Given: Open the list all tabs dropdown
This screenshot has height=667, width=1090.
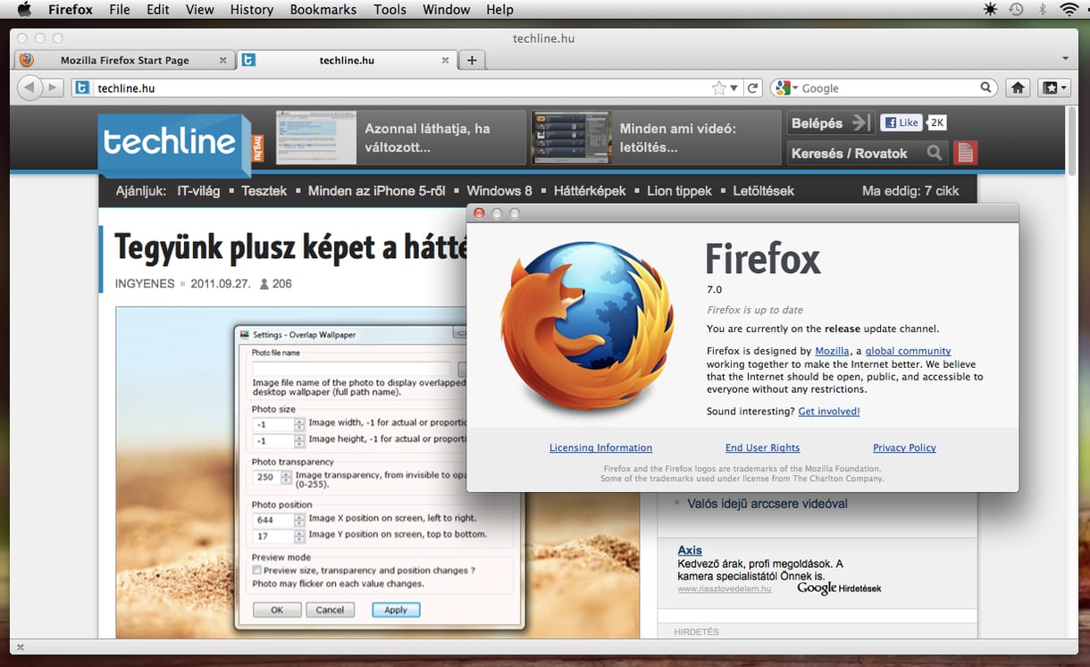Looking at the screenshot, I should (1065, 59).
